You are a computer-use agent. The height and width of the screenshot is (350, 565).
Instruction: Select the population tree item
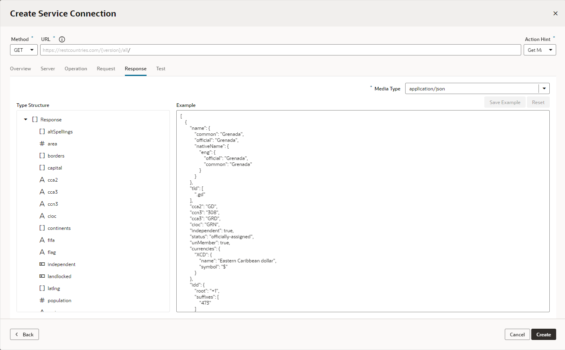(59, 301)
